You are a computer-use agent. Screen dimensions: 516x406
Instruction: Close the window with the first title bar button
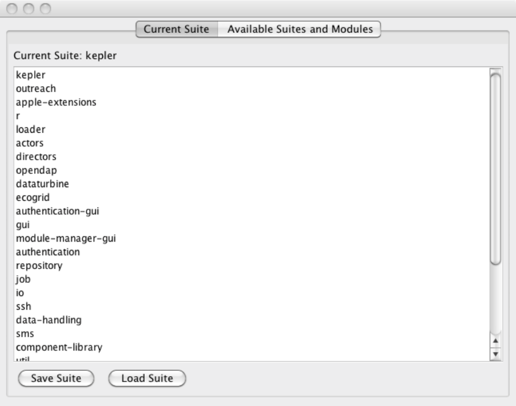click(12, 8)
